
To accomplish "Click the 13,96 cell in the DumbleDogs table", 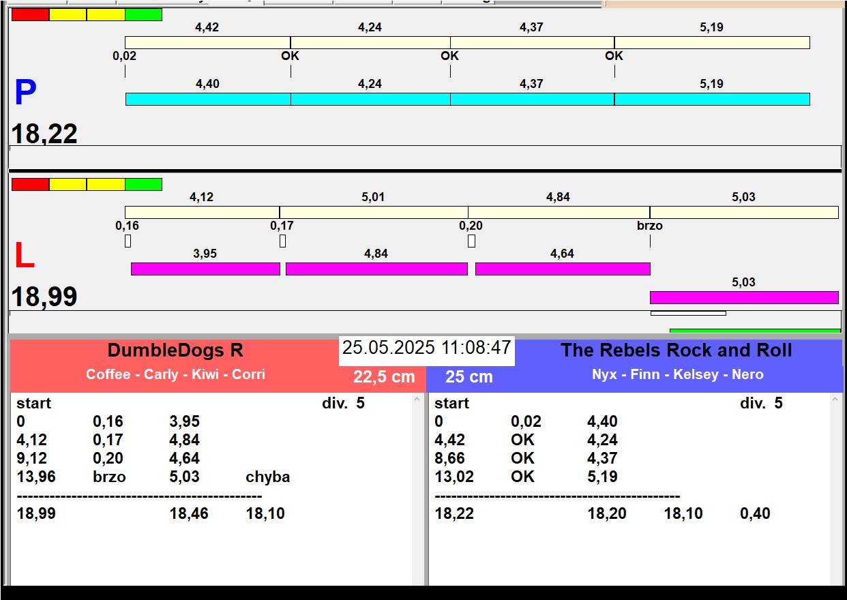I will [36, 477].
